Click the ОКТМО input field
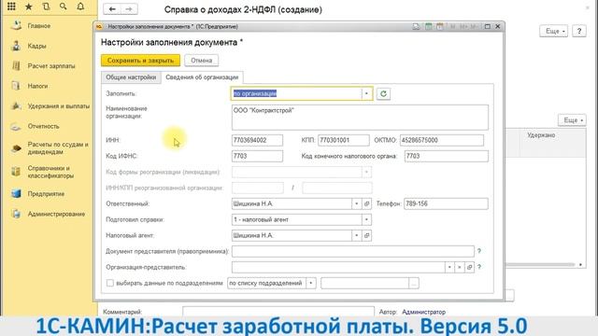The image size is (598, 336). click(442, 140)
